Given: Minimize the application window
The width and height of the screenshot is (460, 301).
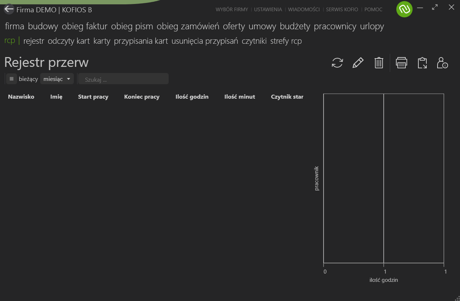Looking at the screenshot, I should tap(420, 7).
